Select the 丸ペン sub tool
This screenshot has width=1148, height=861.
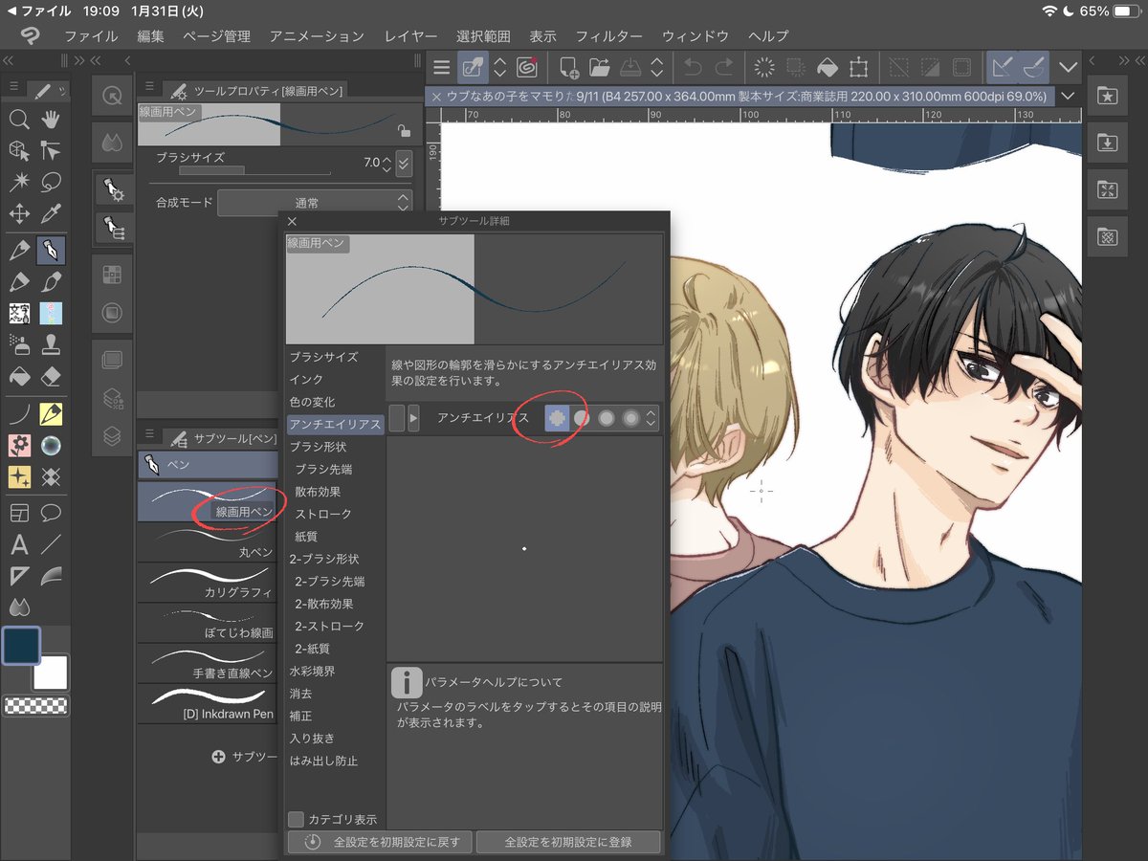[x=208, y=542]
